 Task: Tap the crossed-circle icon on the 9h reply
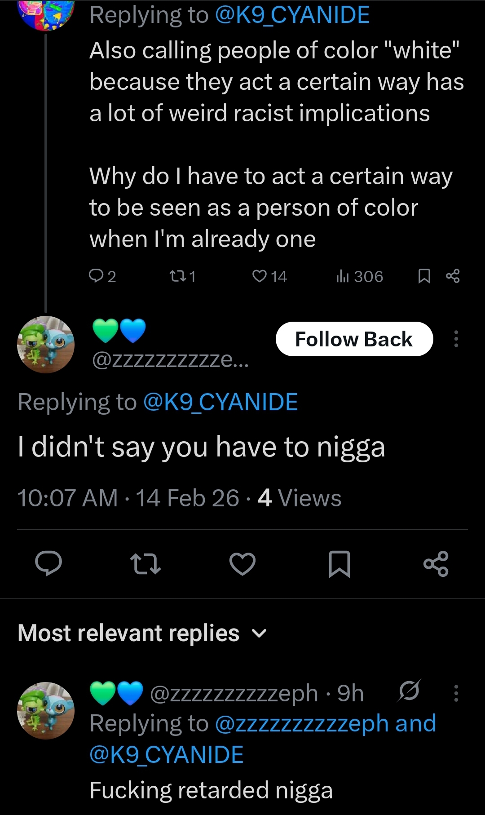409,691
